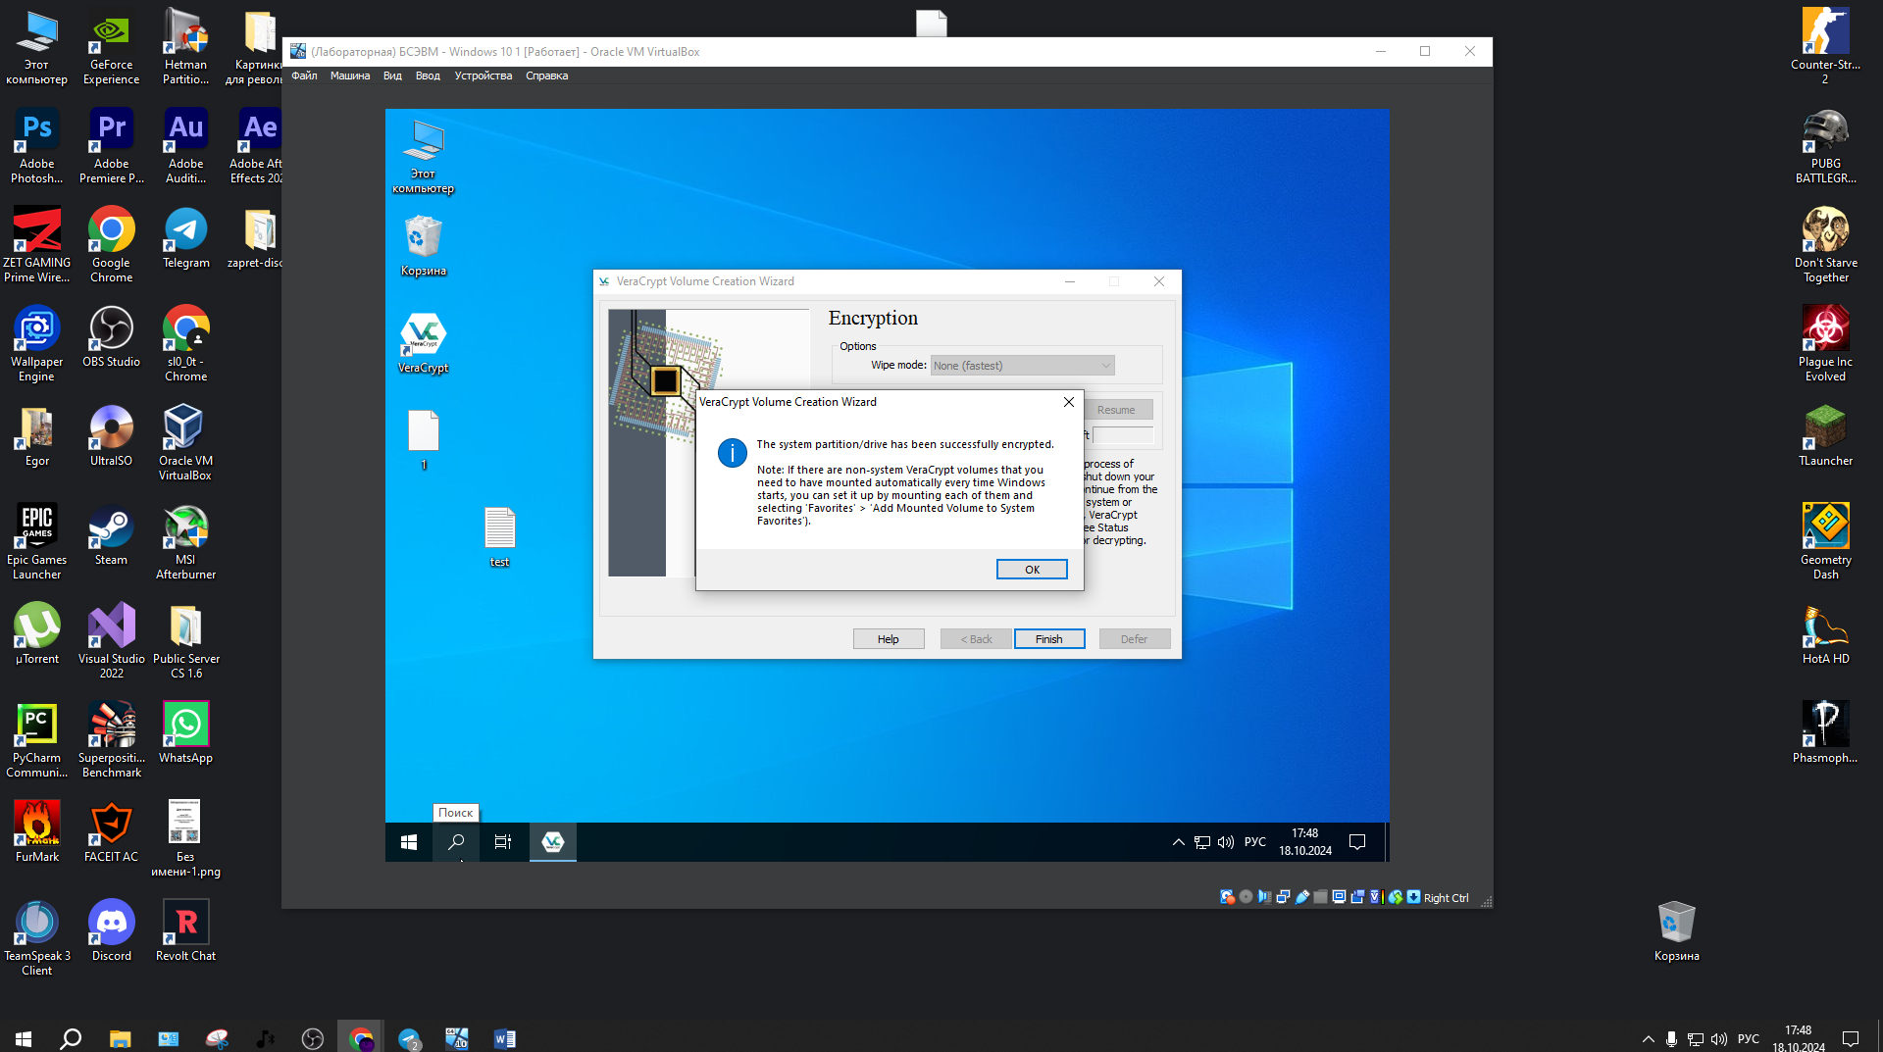The height and width of the screenshot is (1052, 1883).
Task: Click Word icon in host taskbar
Action: [505, 1039]
